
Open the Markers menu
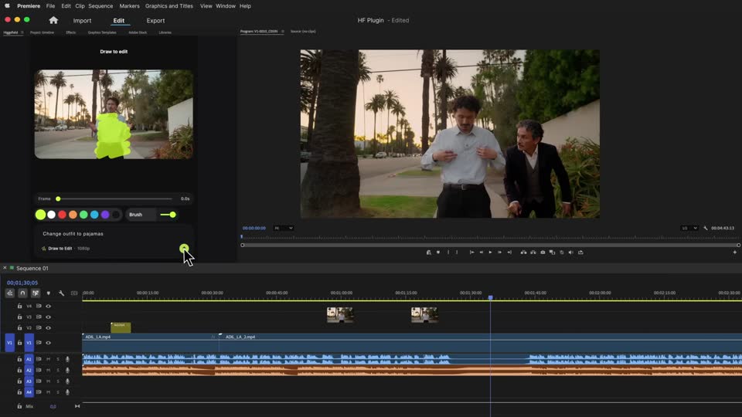coord(129,6)
